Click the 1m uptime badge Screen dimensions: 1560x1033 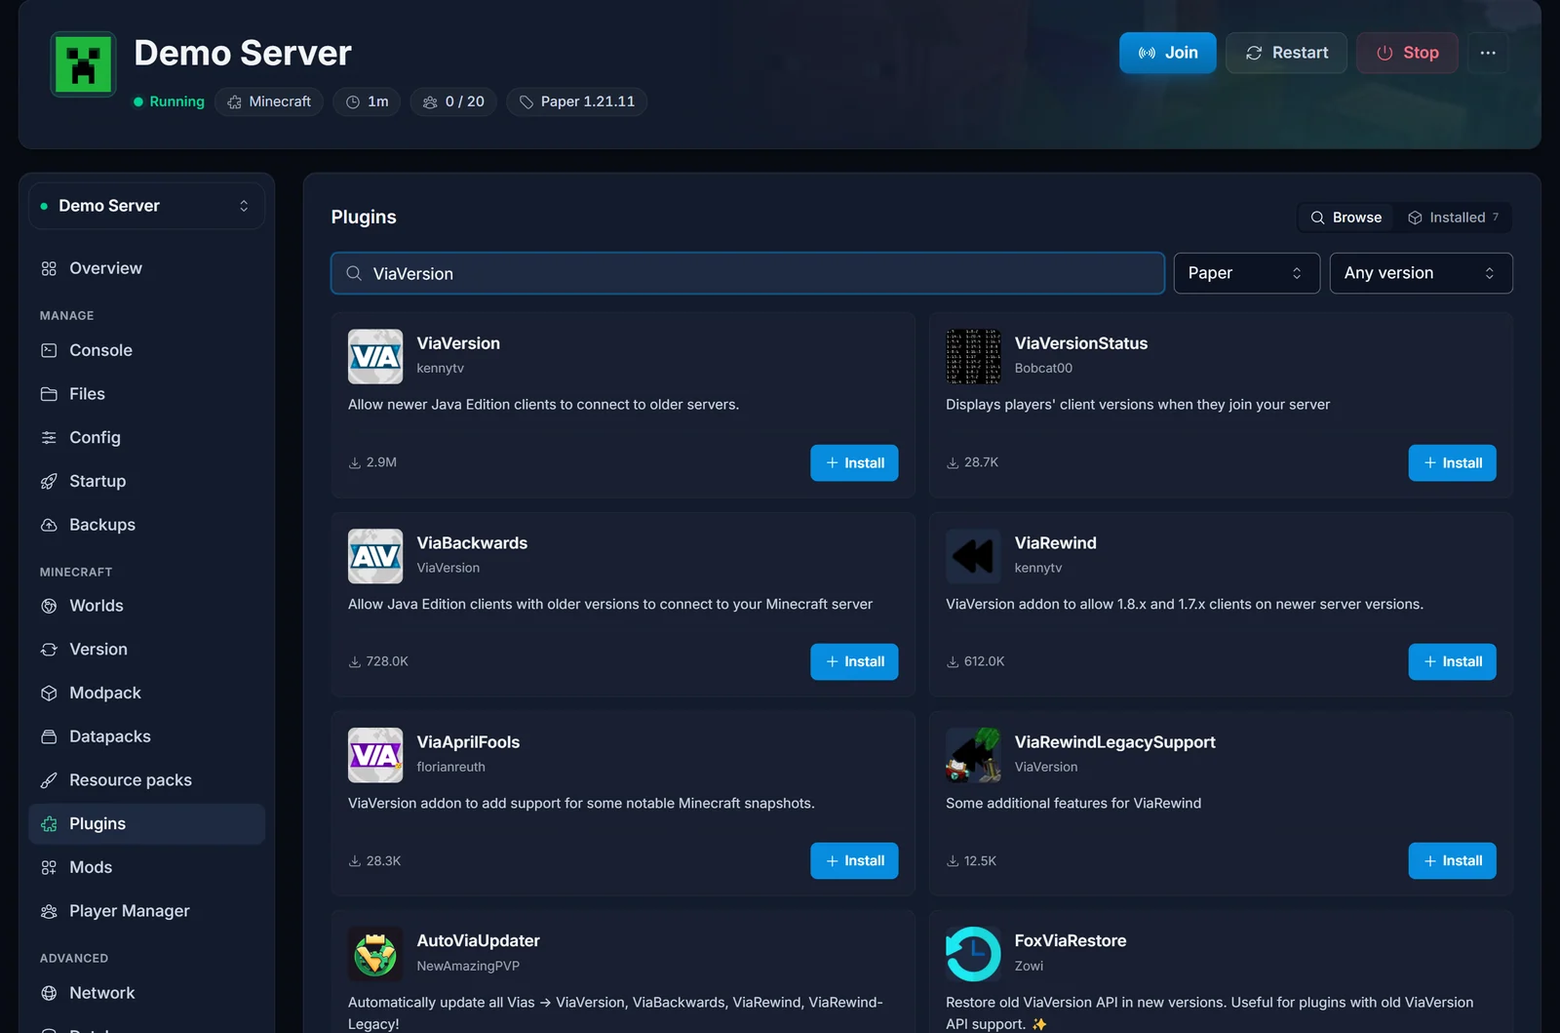(367, 101)
